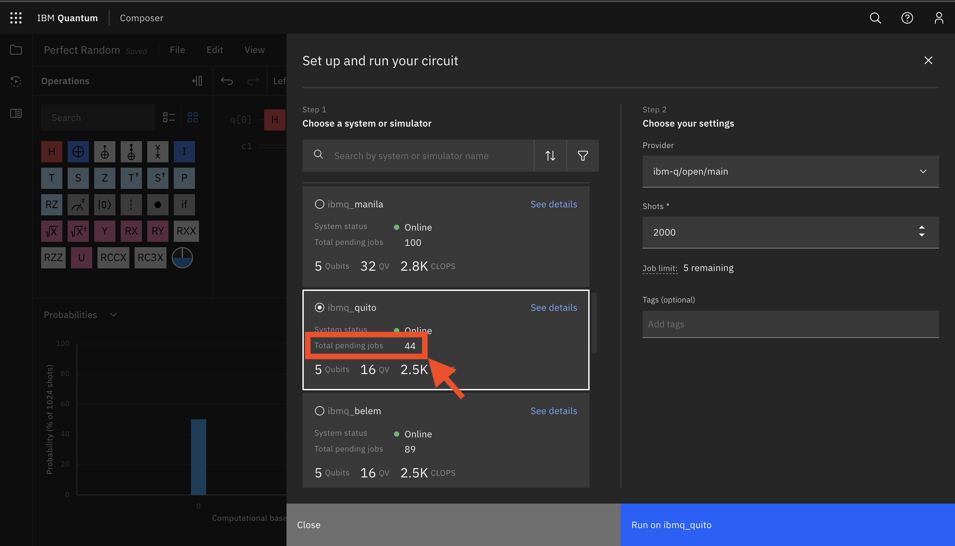Select the CNOT gate
The width and height of the screenshot is (955, 546).
pos(78,151)
